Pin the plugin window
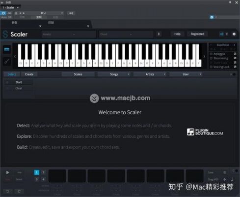The width and height of the screenshot is (240, 197). [x=230, y=2]
